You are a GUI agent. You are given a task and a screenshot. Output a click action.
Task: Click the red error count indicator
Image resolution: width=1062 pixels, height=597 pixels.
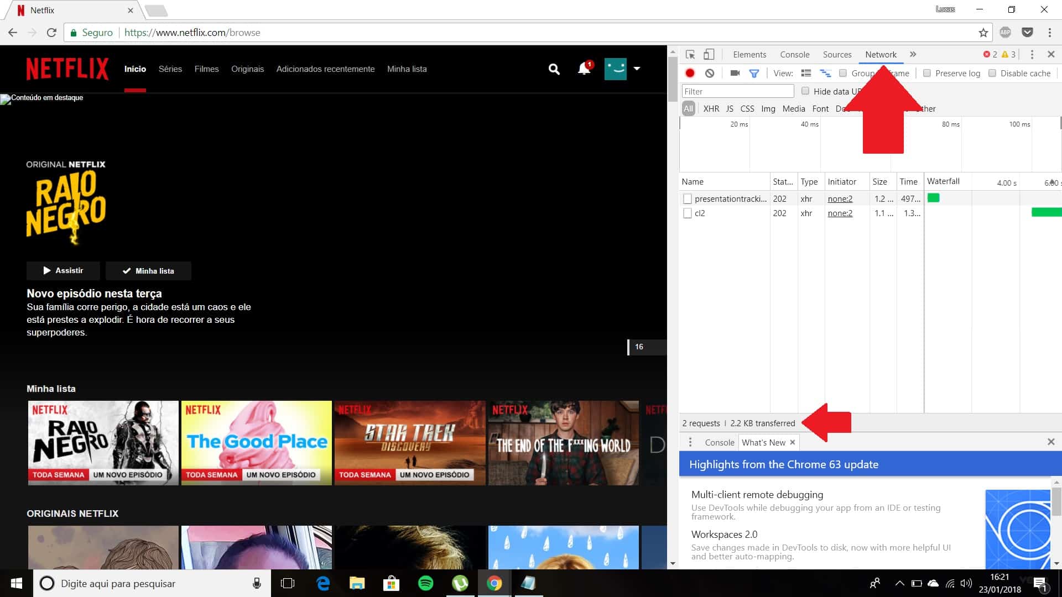tap(990, 54)
